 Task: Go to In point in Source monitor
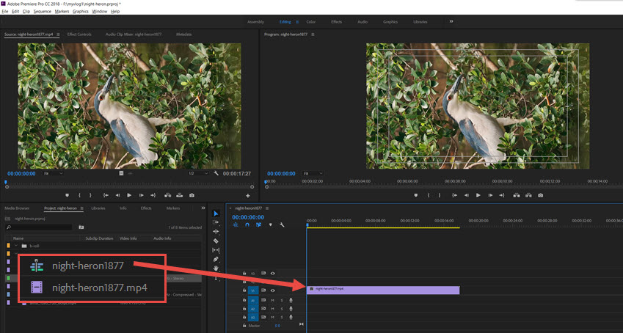coord(106,196)
